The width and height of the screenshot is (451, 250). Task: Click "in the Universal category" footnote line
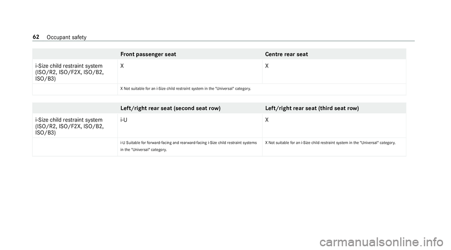(144, 150)
